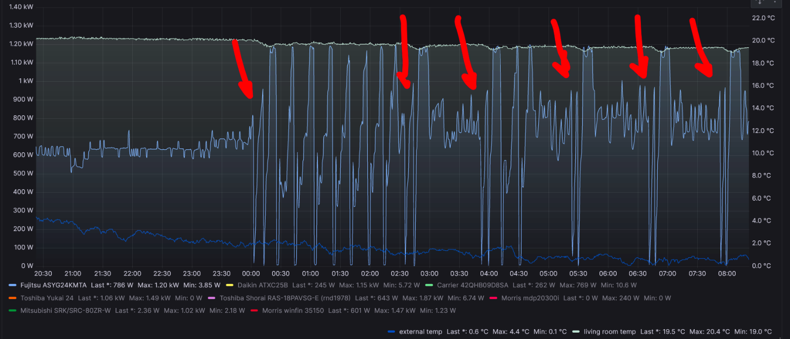Click the 20.0 °C temperature axis label
This screenshot has width=790, height=339.
coord(763,40)
